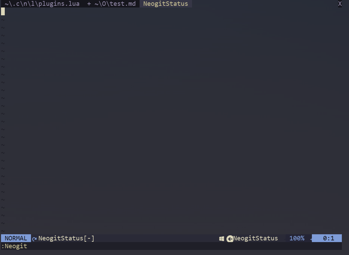Click the NeogitStatus buffer name in the statusline

61,238
